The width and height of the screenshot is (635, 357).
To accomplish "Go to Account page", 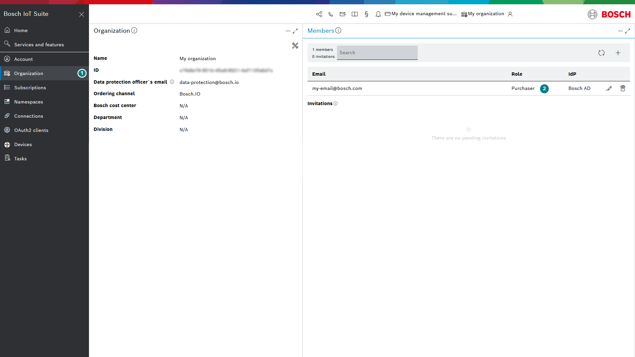I will (44, 59).
